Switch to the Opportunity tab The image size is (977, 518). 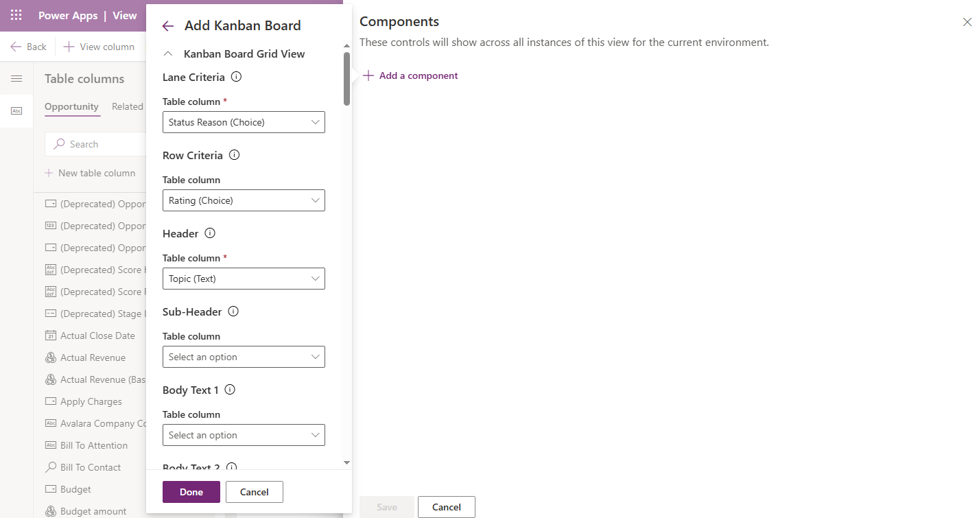tap(71, 106)
